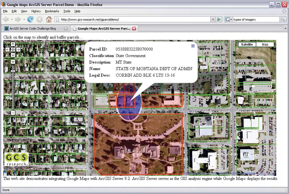Click the Parcel ID value 05188832238070000
289x194 pixels.
coord(134,49)
